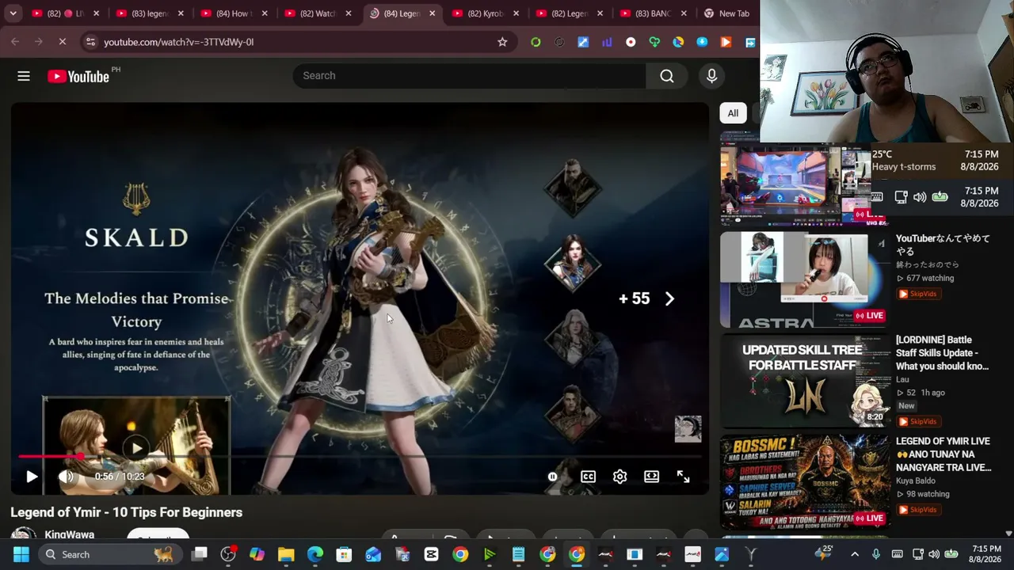Image resolution: width=1014 pixels, height=570 pixels.
Task: Click the taskbar volume speaker icon
Action: tap(934, 554)
